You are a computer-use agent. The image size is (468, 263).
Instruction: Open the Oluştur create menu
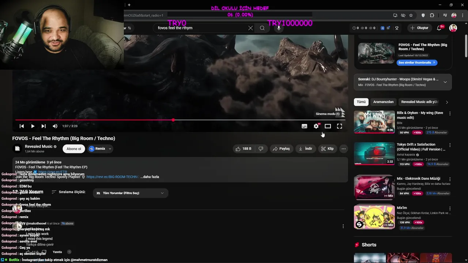coord(419,28)
